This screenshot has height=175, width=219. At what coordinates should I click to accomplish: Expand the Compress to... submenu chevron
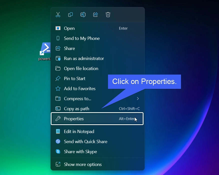tap(138, 99)
